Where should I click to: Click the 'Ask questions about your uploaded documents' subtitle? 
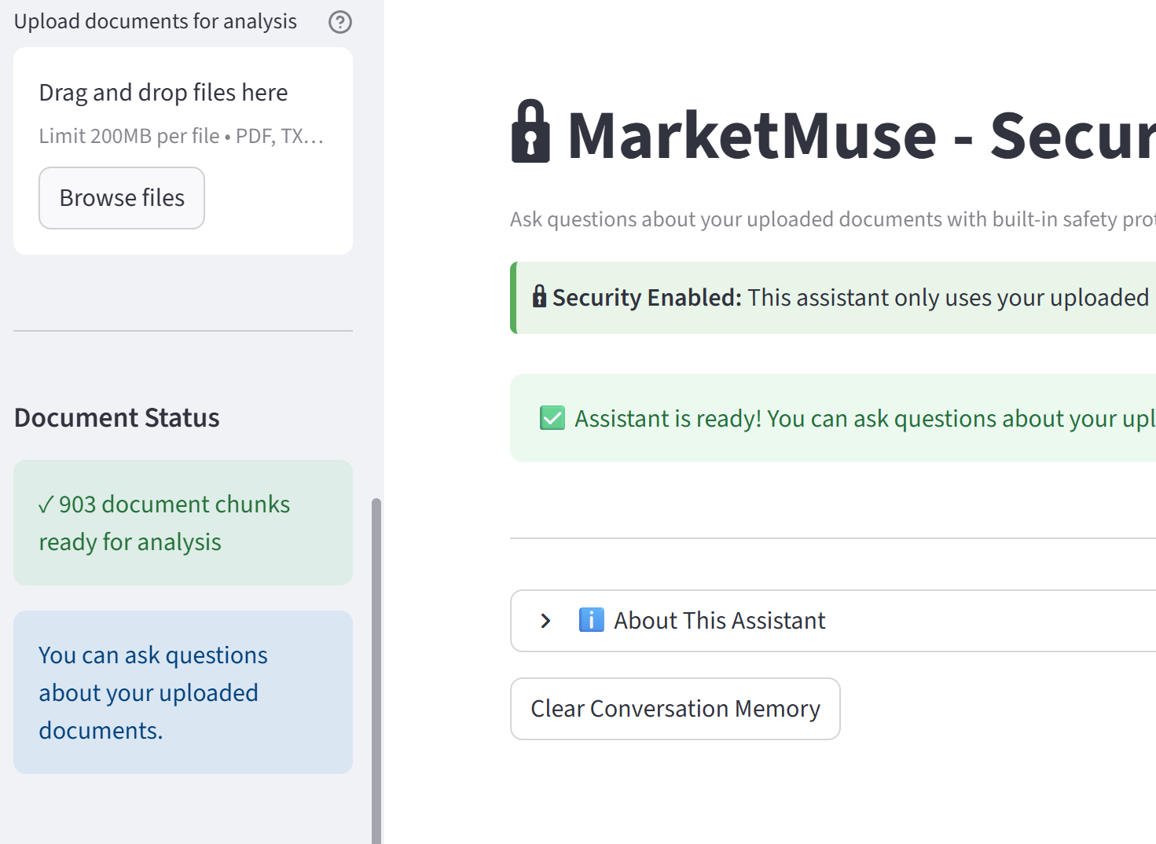click(x=832, y=219)
